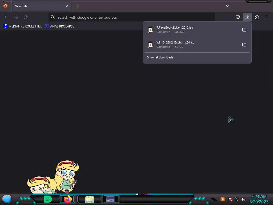The image size is (273, 205).
Task: Open Action Center flag tray icon
Action: (231, 199)
